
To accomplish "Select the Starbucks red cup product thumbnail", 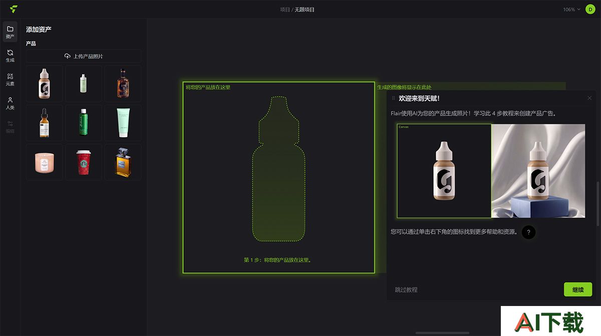I will click(84, 162).
